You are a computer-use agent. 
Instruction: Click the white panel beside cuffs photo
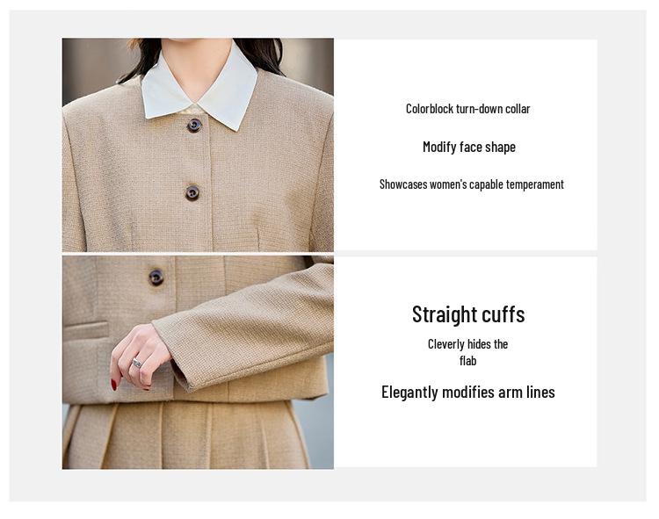point(466,362)
